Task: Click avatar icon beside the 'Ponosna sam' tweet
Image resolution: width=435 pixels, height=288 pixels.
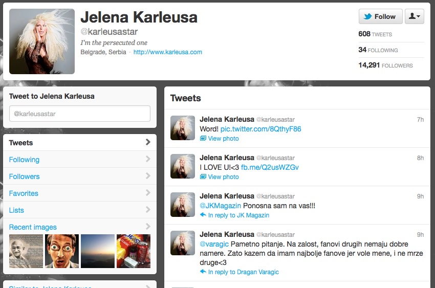Action: click(x=183, y=205)
